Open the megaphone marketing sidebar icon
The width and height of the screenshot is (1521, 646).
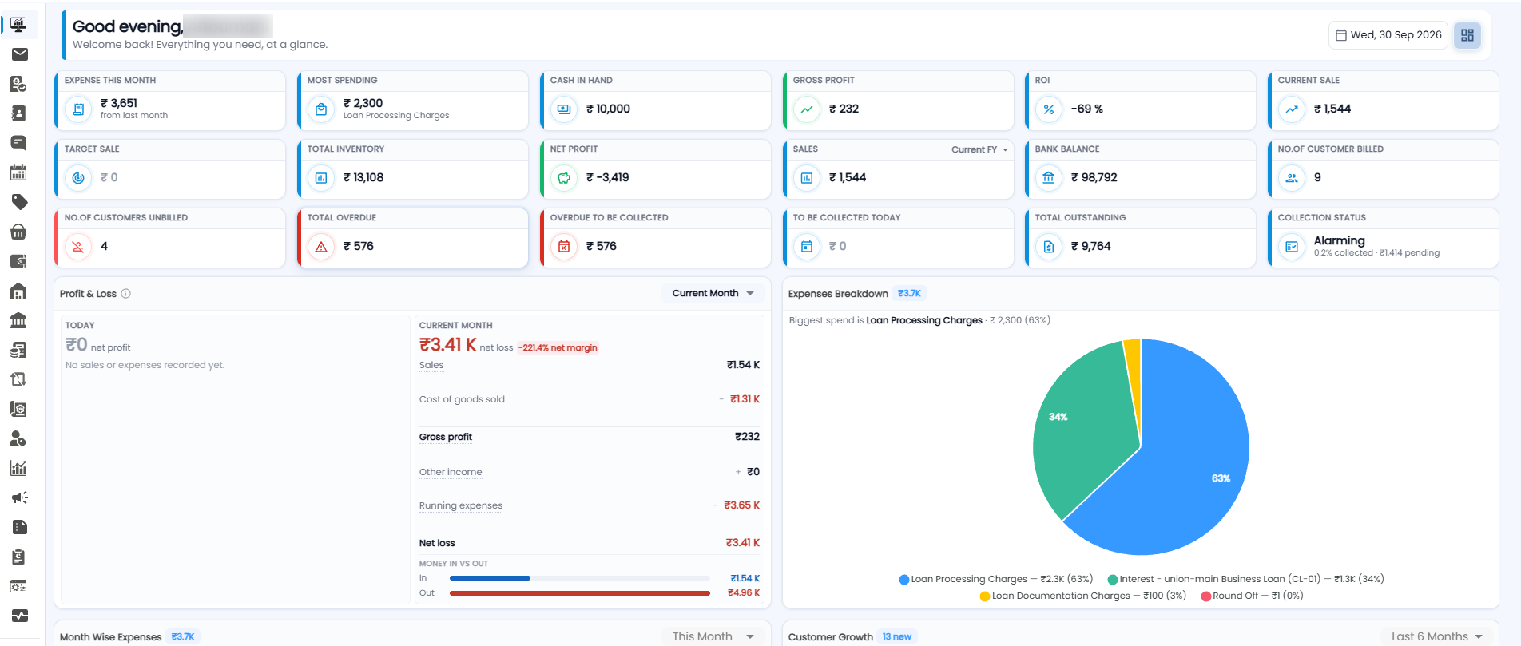tap(19, 497)
